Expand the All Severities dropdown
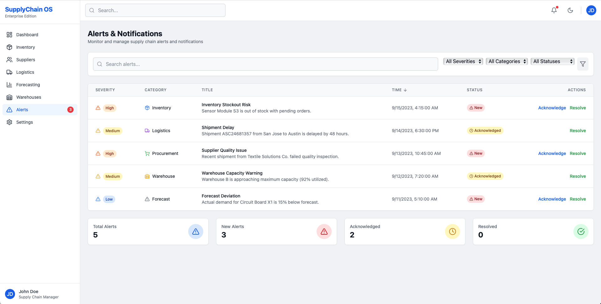Image resolution: width=601 pixels, height=304 pixels. tap(463, 62)
